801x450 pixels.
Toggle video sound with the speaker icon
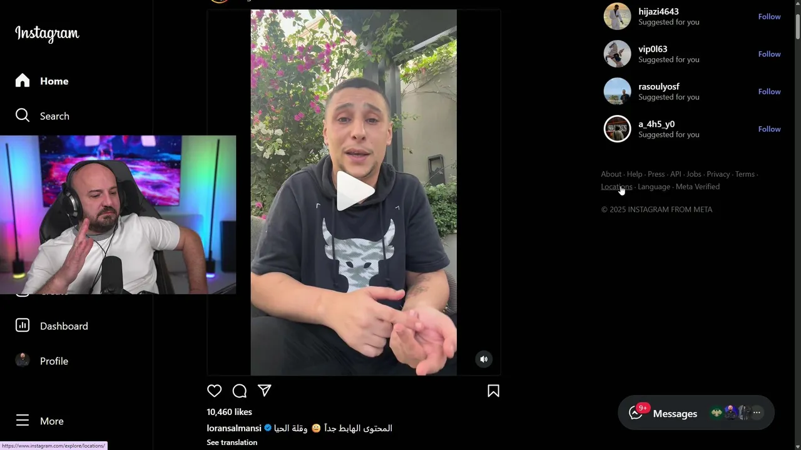484,359
